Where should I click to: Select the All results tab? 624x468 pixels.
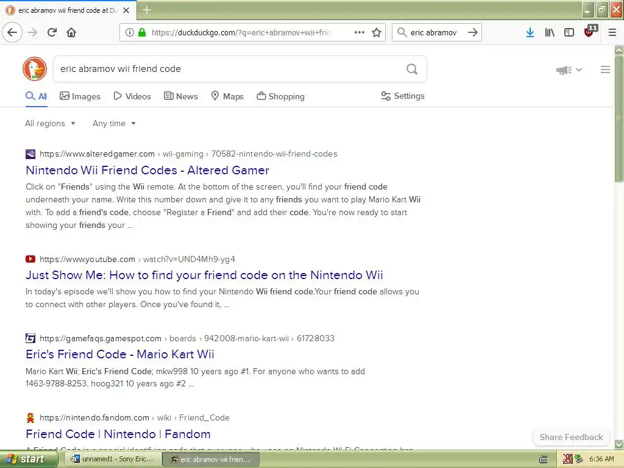coord(36,96)
